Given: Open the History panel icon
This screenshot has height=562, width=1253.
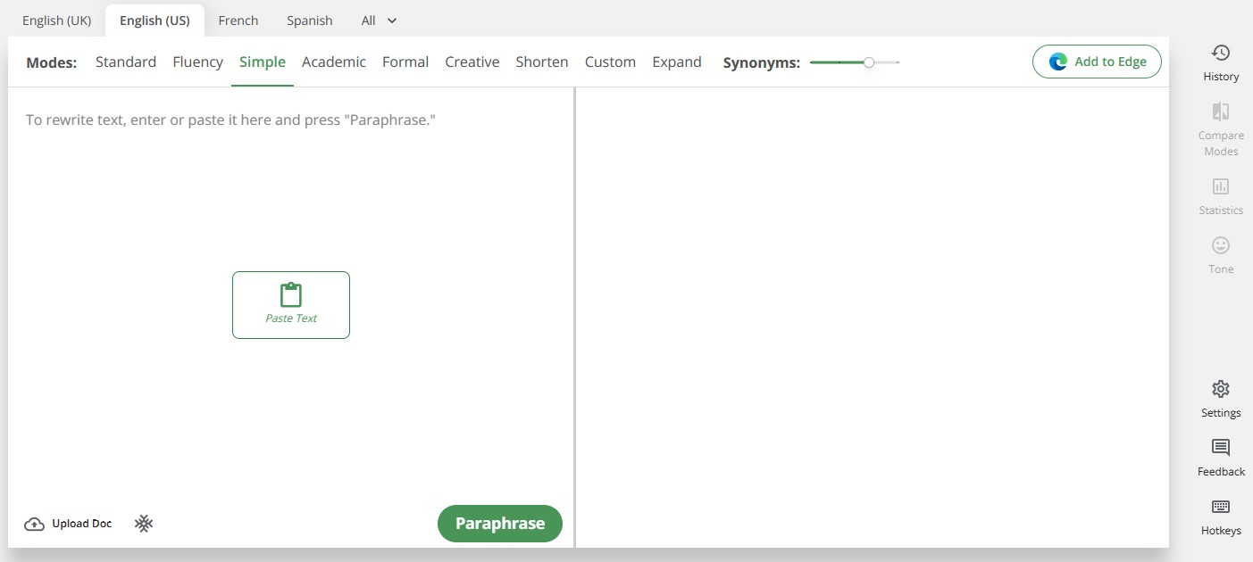Looking at the screenshot, I should (1221, 54).
